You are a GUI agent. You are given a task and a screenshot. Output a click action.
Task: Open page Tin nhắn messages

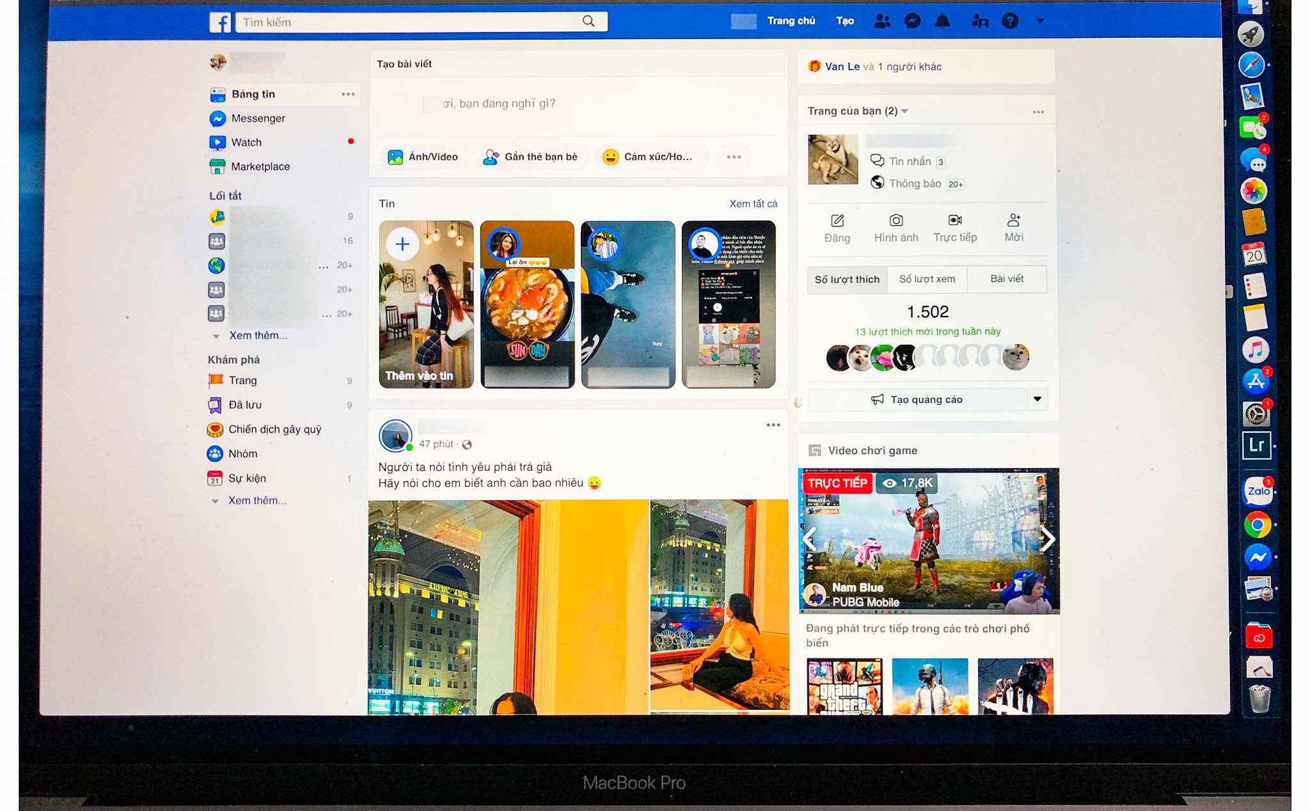[908, 161]
